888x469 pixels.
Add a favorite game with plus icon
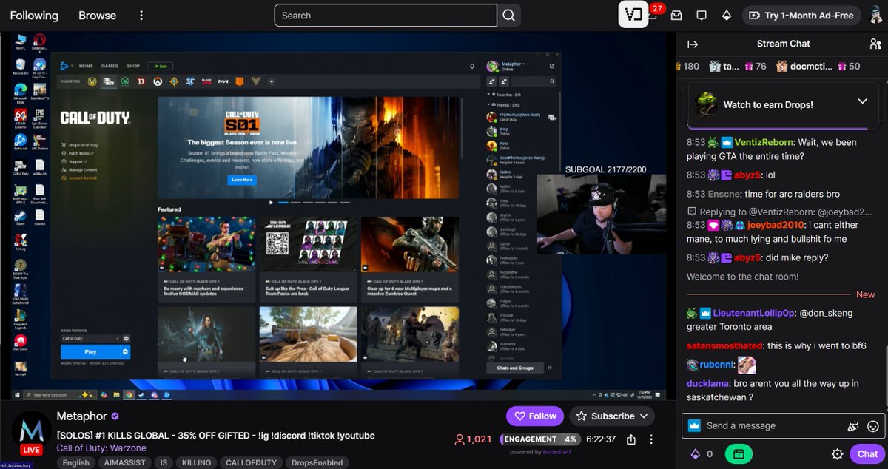271,81
